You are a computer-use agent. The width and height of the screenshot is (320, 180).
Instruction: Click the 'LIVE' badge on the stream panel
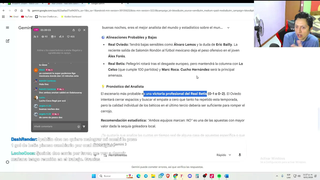click(x=36, y=30)
